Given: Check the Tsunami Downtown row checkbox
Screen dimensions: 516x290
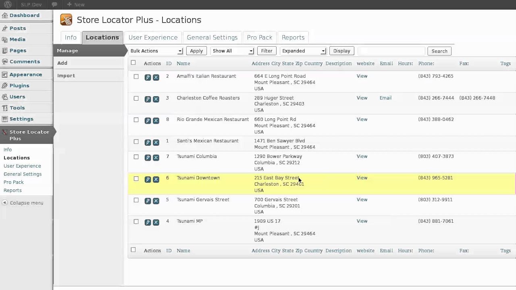Looking at the screenshot, I should click(136, 178).
